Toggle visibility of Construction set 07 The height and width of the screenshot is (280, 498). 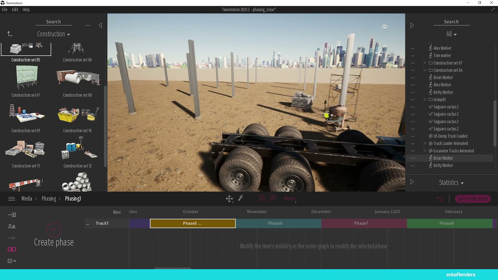(413, 63)
